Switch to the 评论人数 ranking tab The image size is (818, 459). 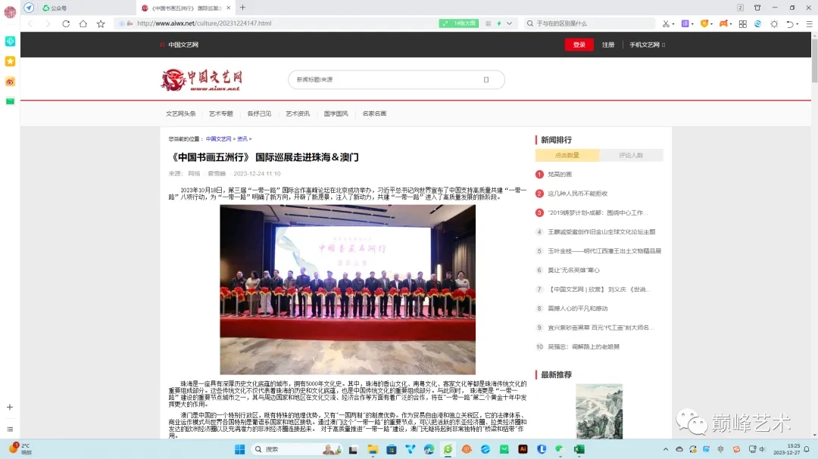coord(632,154)
